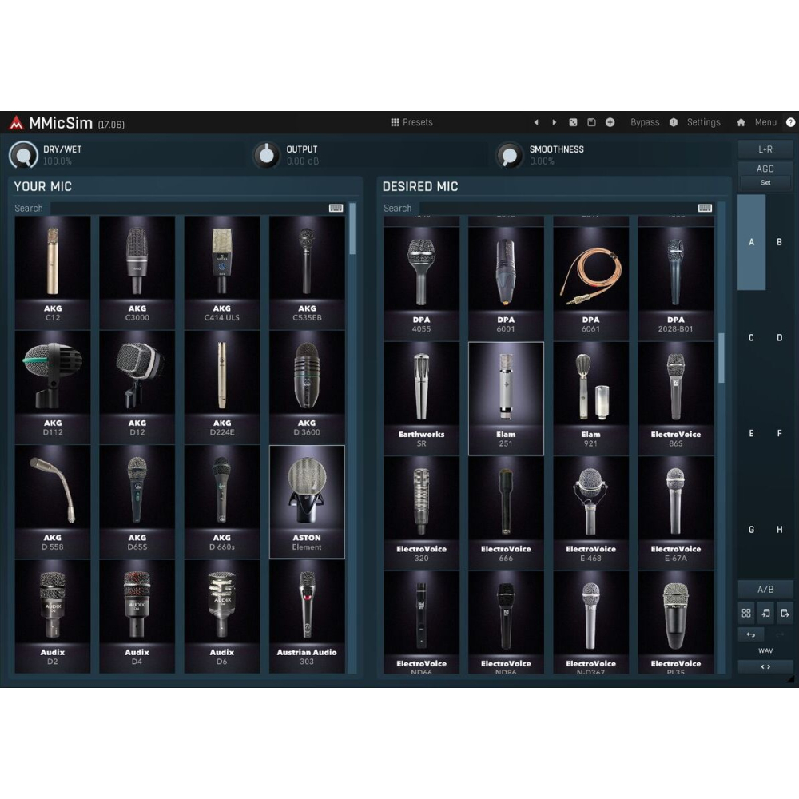Go to previous preset arrow

tap(536, 122)
